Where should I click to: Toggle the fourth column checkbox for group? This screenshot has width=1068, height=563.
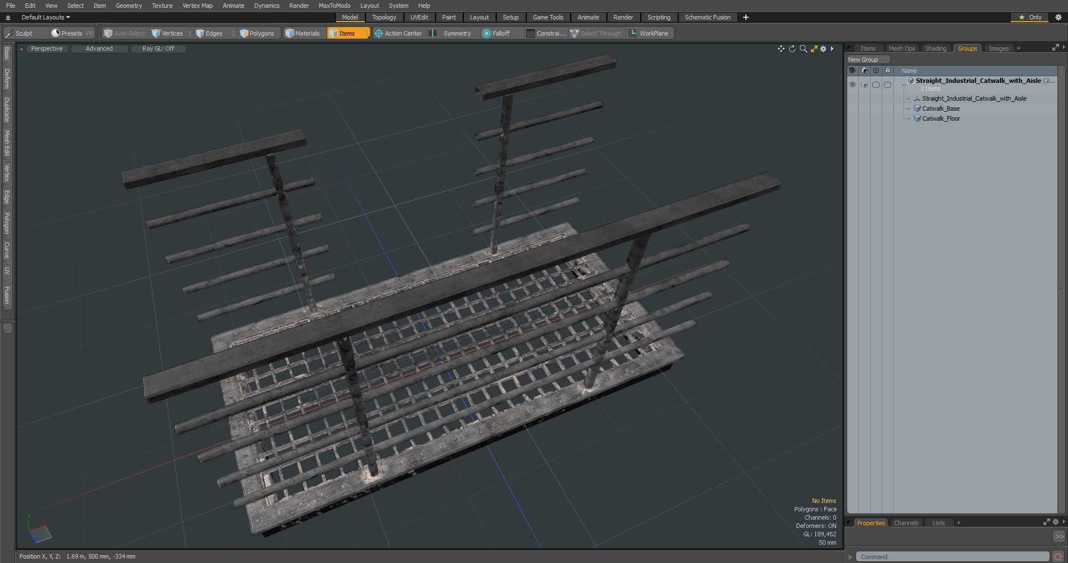887,85
